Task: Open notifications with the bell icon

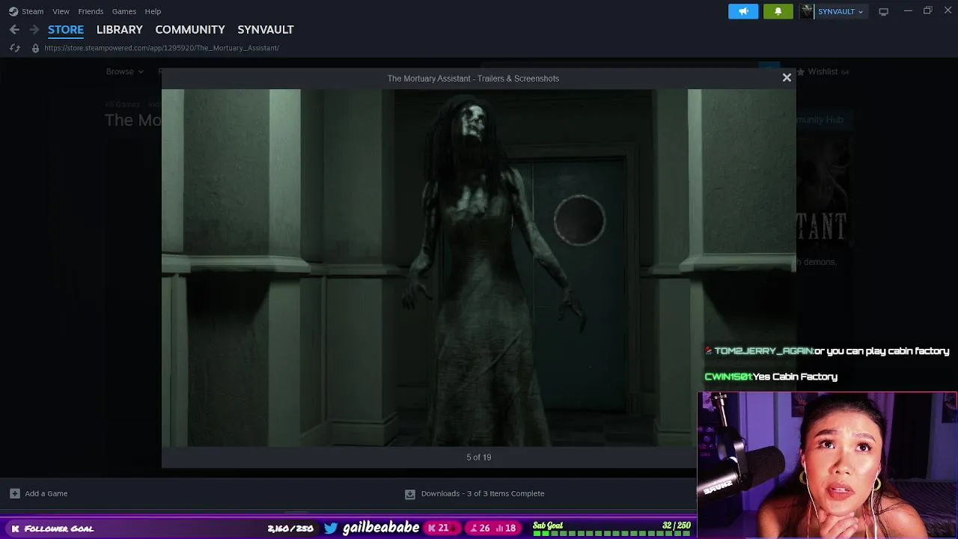Action: tap(778, 11)
